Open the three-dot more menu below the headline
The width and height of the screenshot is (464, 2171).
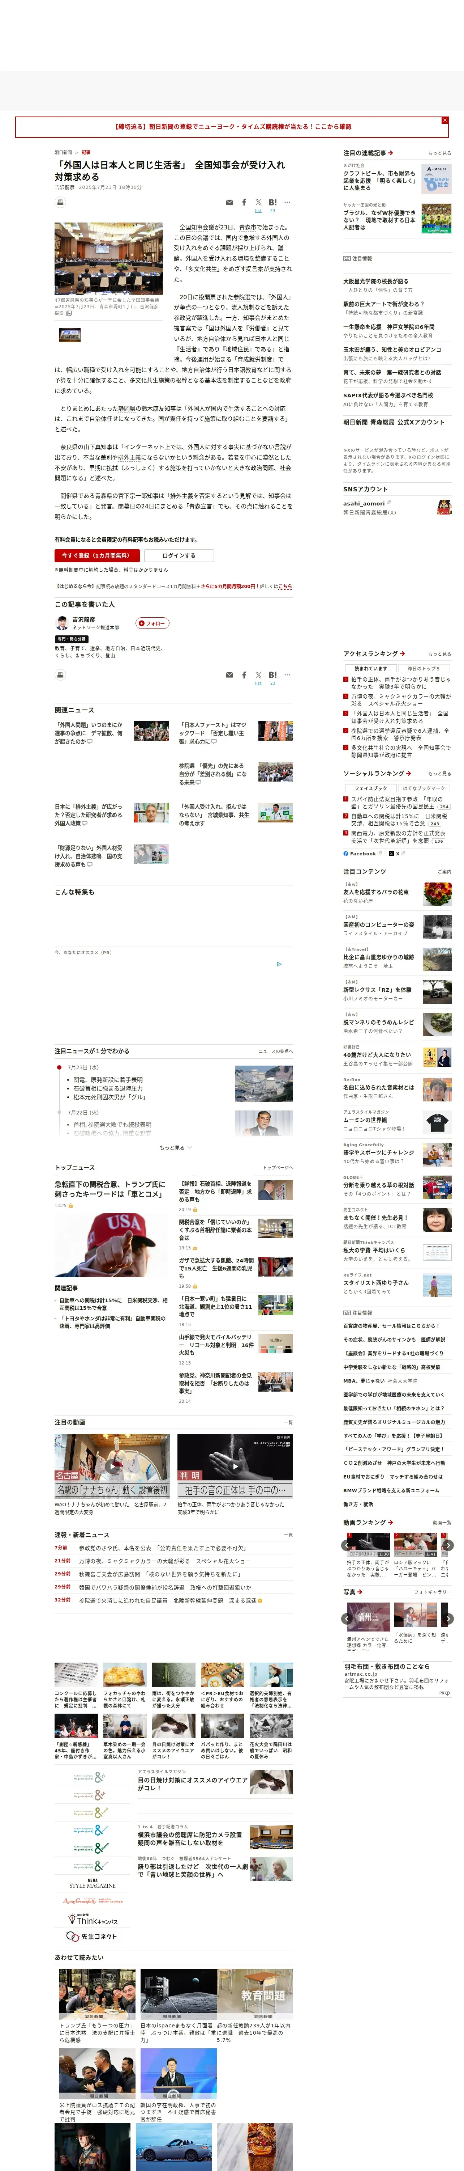[287, 202]
